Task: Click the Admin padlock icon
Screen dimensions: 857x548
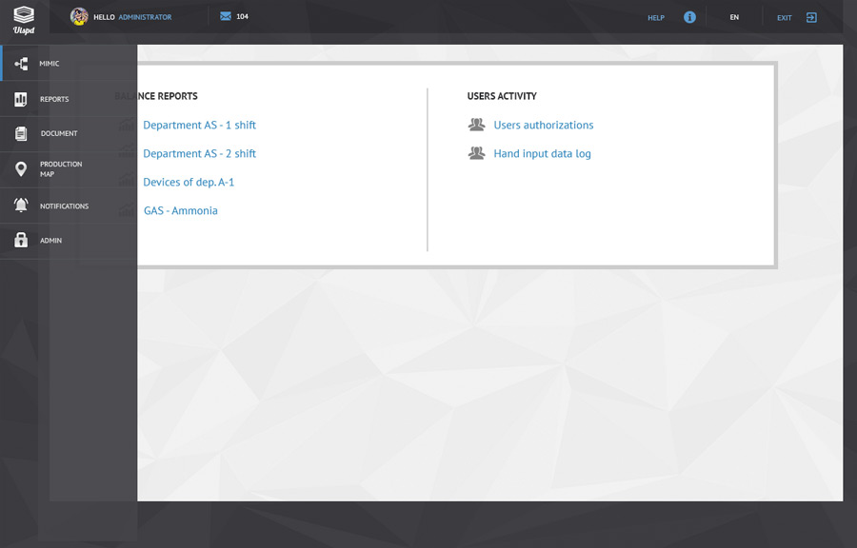Action: point(20,240)
